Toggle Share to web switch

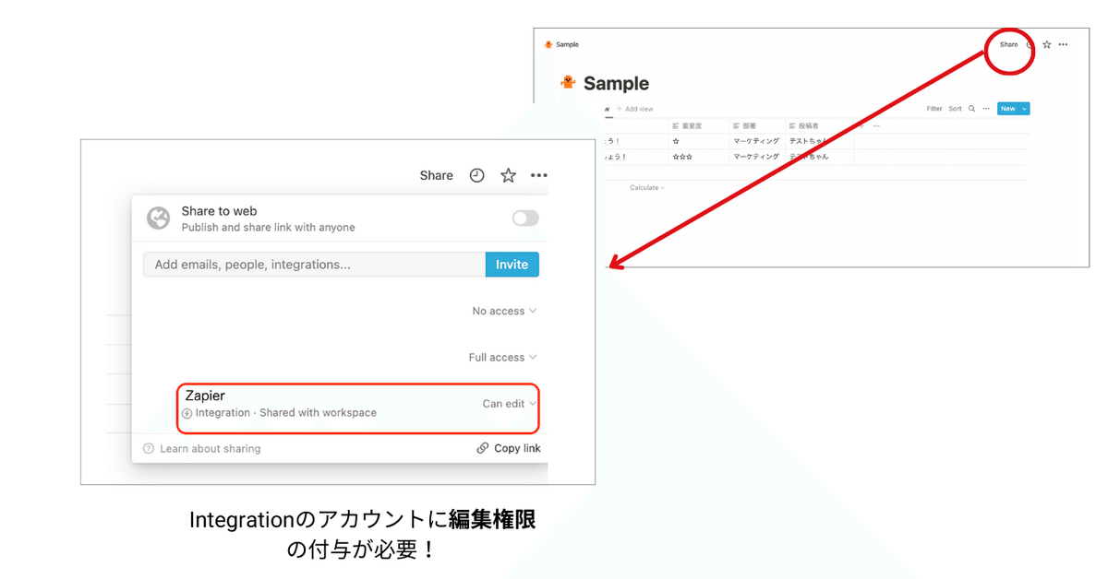[x=525, y=219]
